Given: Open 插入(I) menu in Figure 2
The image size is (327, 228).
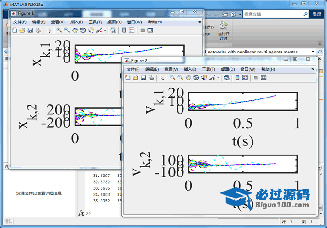Looking at the screenshot, I should [190, 69].
